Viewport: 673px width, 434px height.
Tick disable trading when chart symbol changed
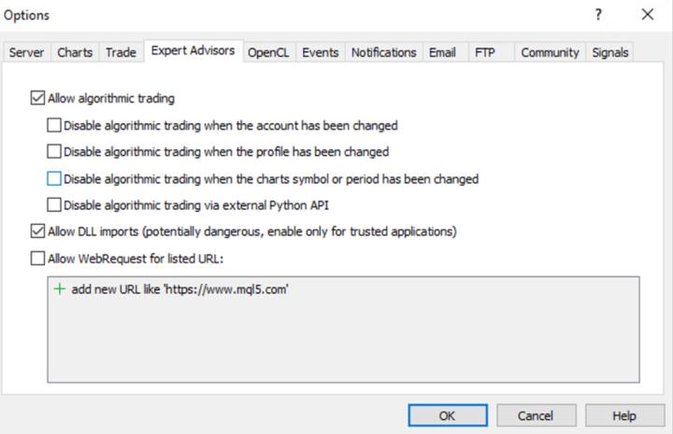pyautogui.click(x=54, y=178)
